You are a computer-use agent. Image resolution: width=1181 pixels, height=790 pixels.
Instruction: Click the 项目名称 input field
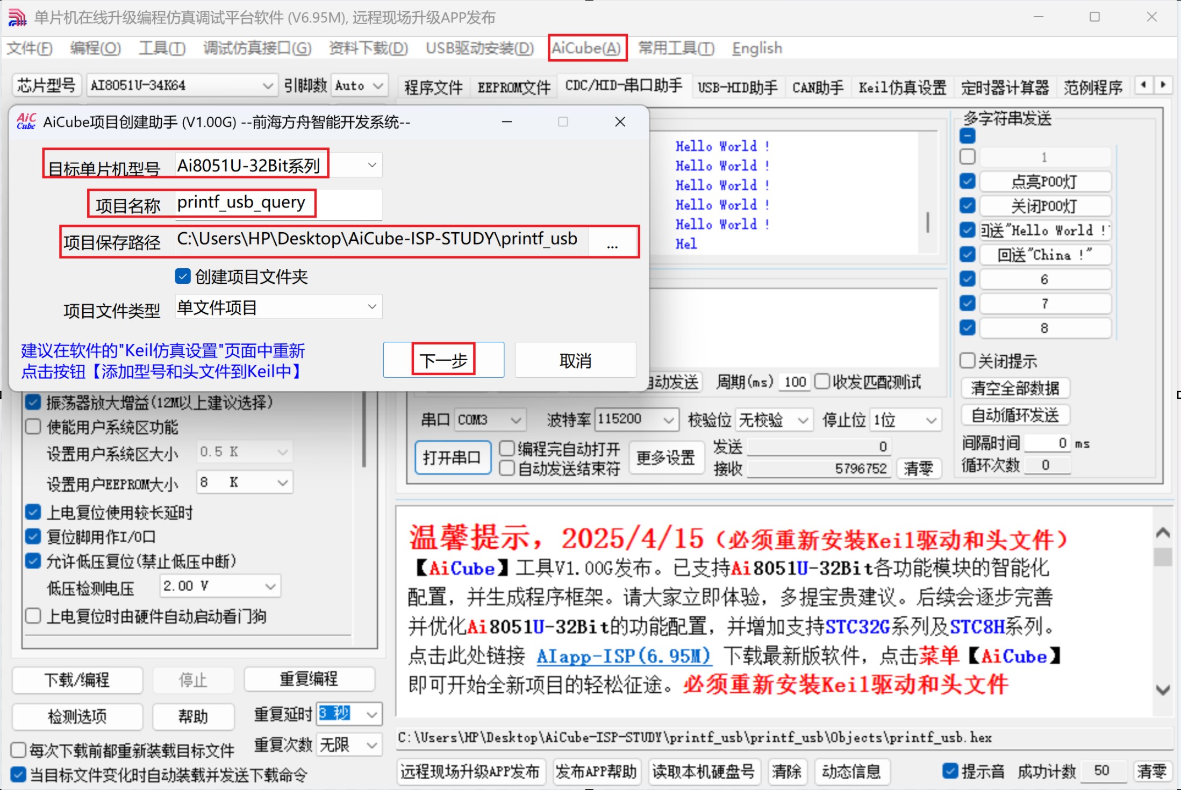point(278,204)
